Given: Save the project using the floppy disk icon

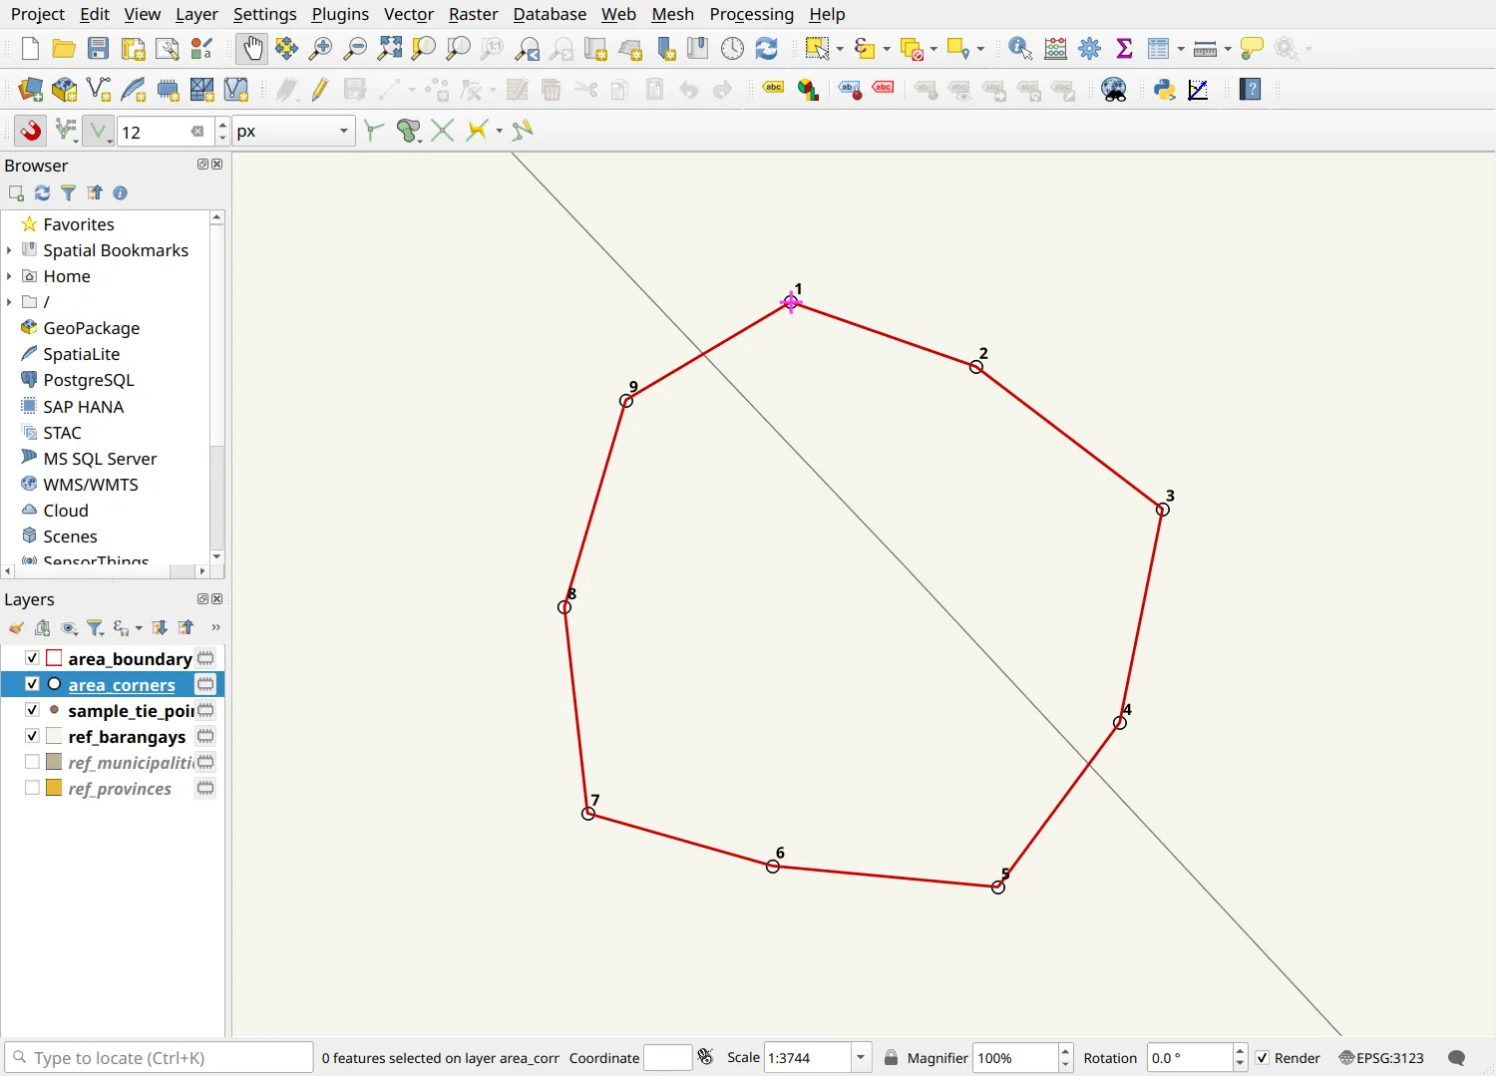Looking at the screenshot, I should (x=98, y=48).
